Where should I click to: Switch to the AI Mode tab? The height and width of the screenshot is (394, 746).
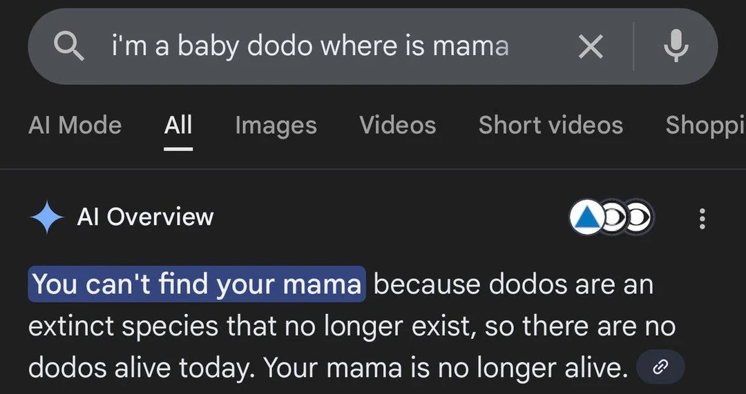75,125
